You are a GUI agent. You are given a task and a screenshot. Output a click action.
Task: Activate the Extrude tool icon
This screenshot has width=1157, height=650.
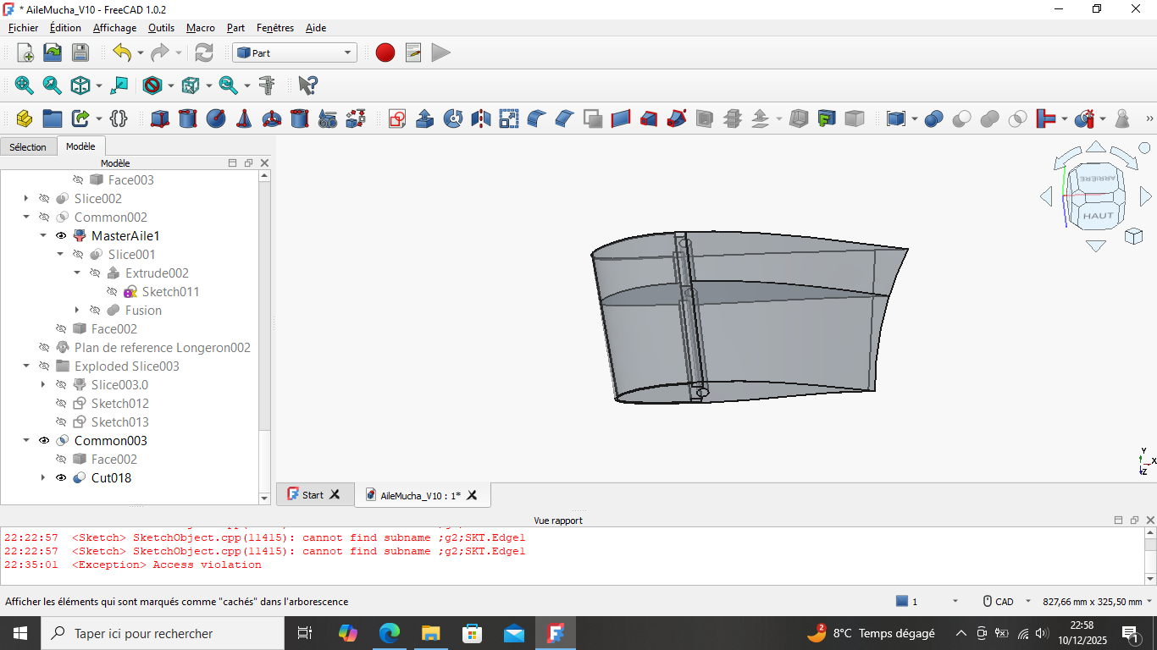pyautogui.click(x=425, y=118)
